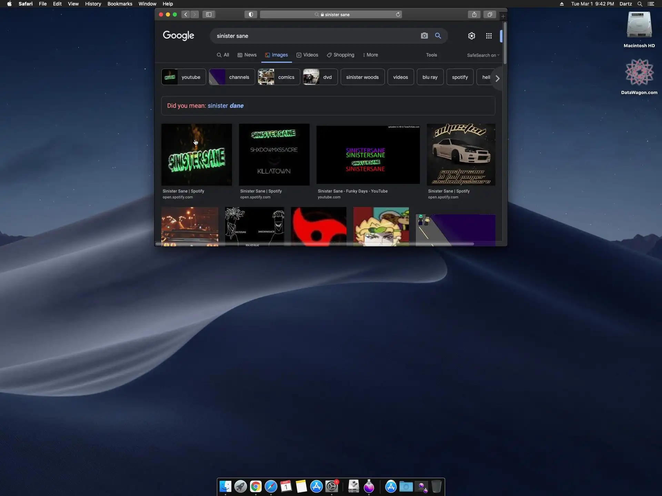
Task: Open Chrome from the dock
Action: click(255, 486)
